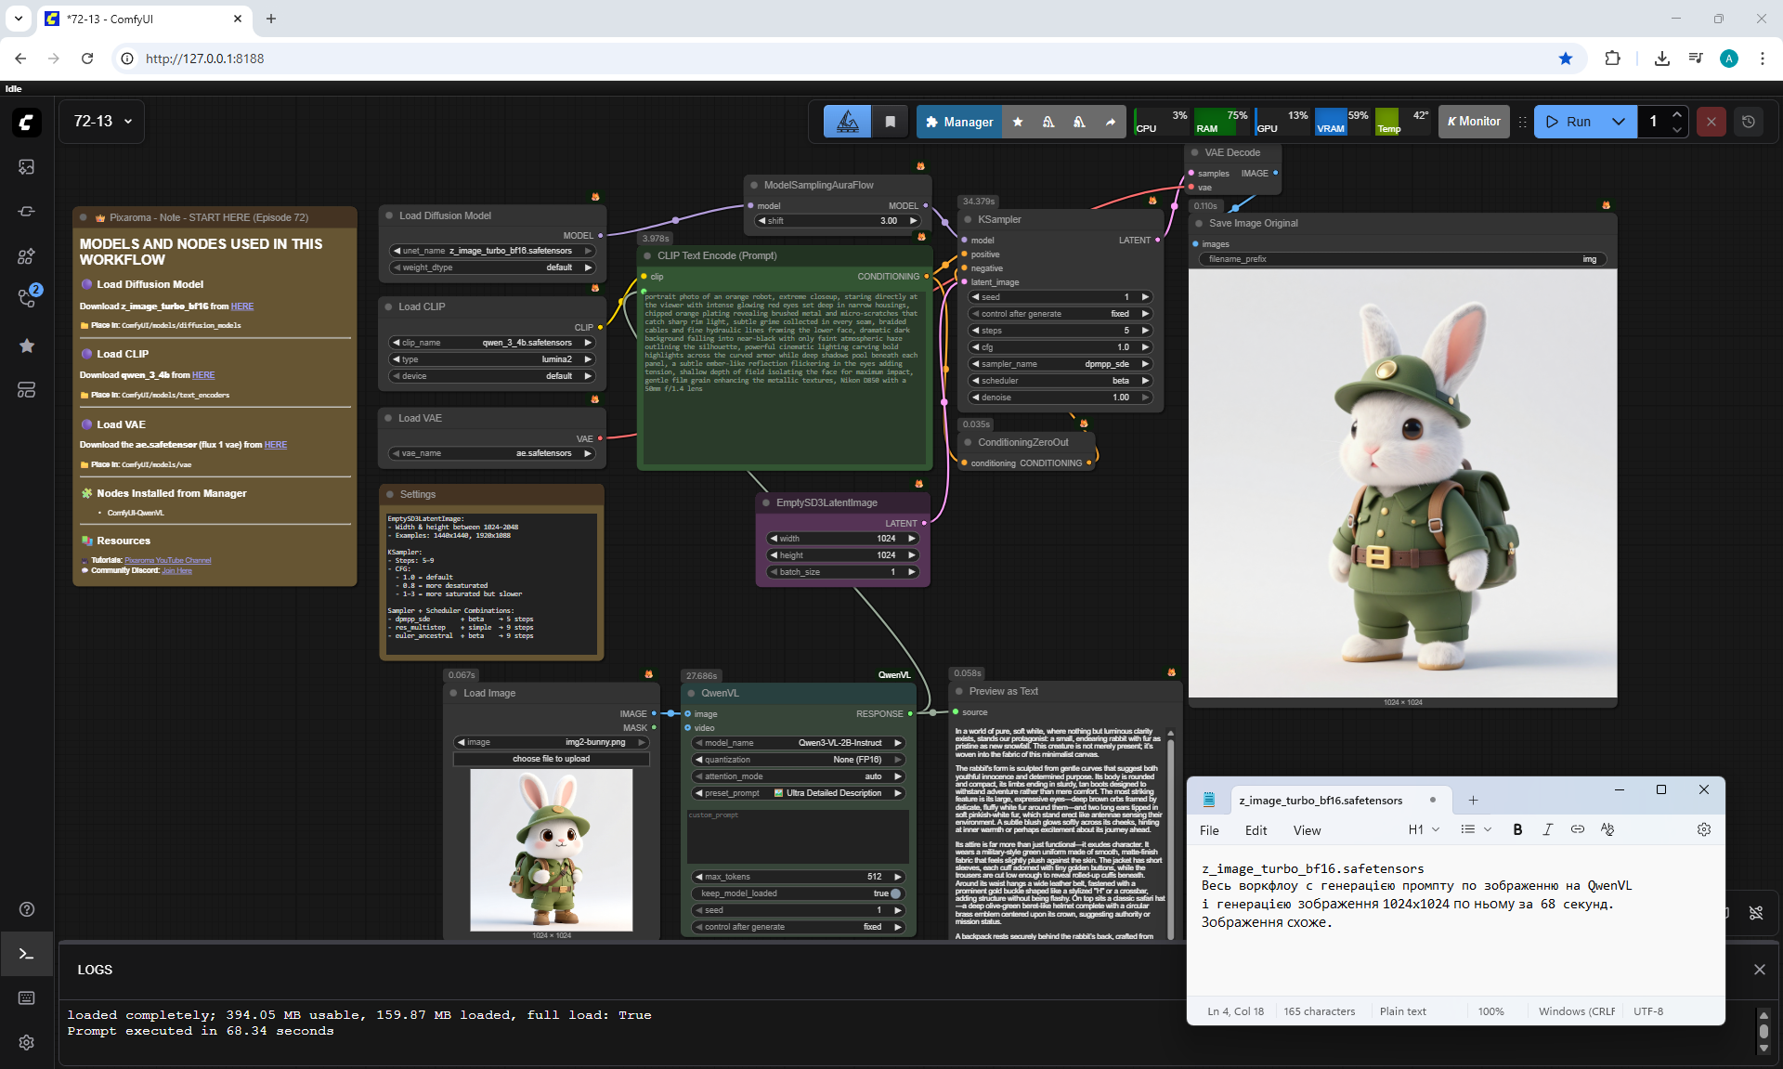This screenshot has height=1069, width=1783.
Task: Click the Run workflow button
Action: tap(1568, 122)
